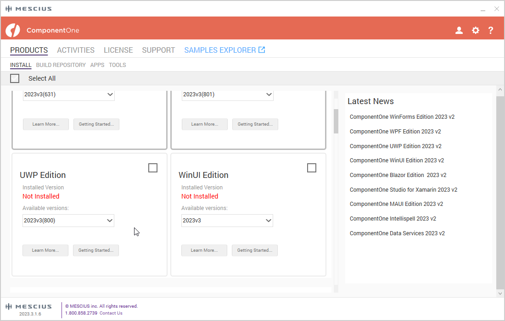Viewport: 505px width, 321px height.
Task: Click Getting Started below 2023v3(801) dropdown
Action: 255,124
